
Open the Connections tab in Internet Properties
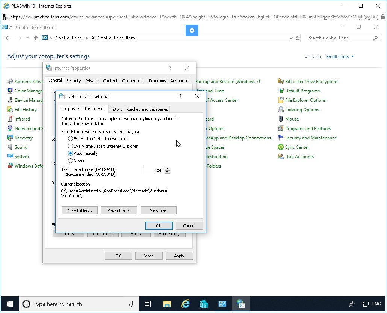[x=133, y=81]
